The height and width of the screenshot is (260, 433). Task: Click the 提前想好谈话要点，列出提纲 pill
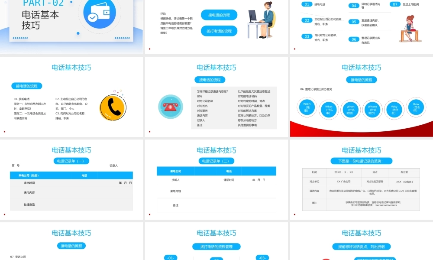coord(361,247)
